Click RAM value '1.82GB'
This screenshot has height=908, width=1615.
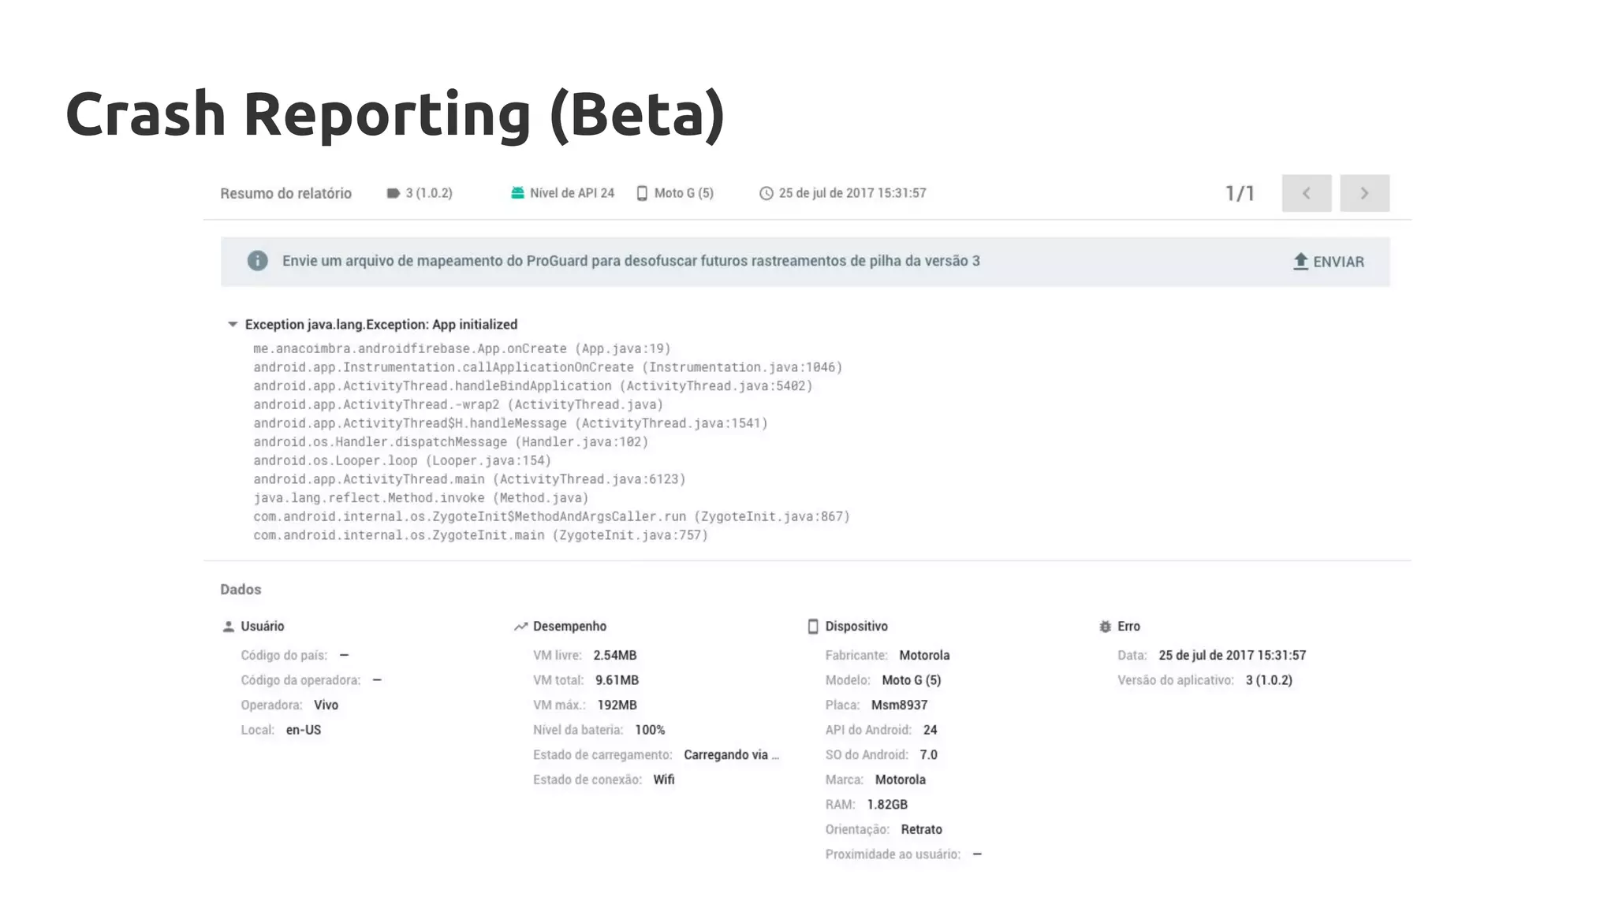coord(887,805)
